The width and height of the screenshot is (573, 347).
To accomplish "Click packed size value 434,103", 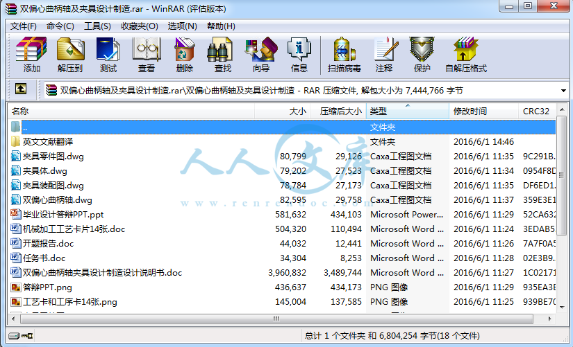I will pyautogui.click(x=346, y=214).
